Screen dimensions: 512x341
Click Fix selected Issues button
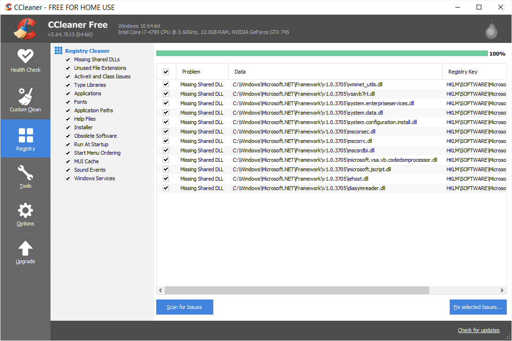pos(478,307)
